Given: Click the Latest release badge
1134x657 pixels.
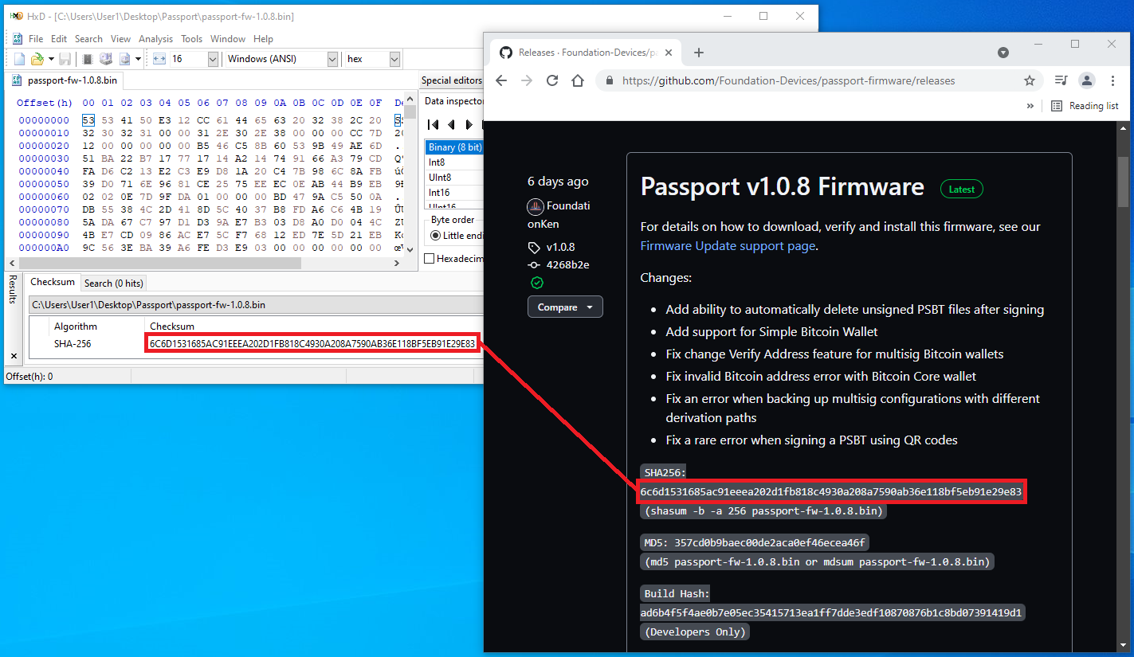Looking at the screenshot, I should [962, 190].
